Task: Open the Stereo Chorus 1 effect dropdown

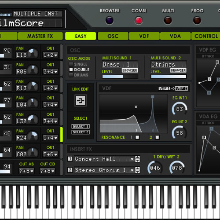Action: point(104,170)
